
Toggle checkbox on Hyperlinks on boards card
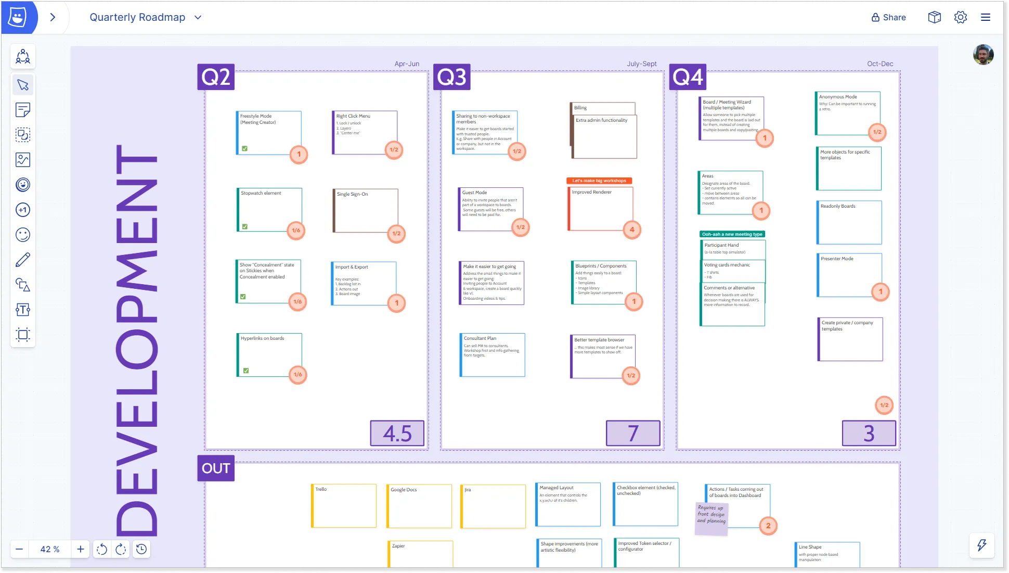[246, 371]
